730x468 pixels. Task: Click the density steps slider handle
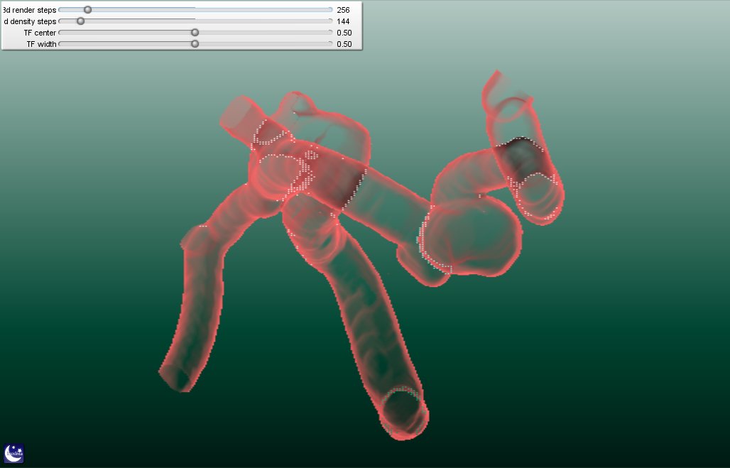pos(80,21)
